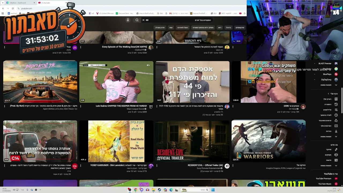Expand more subscriptions under ZigZagZong
The image size is (343, 193).
(x=329, y=85)
